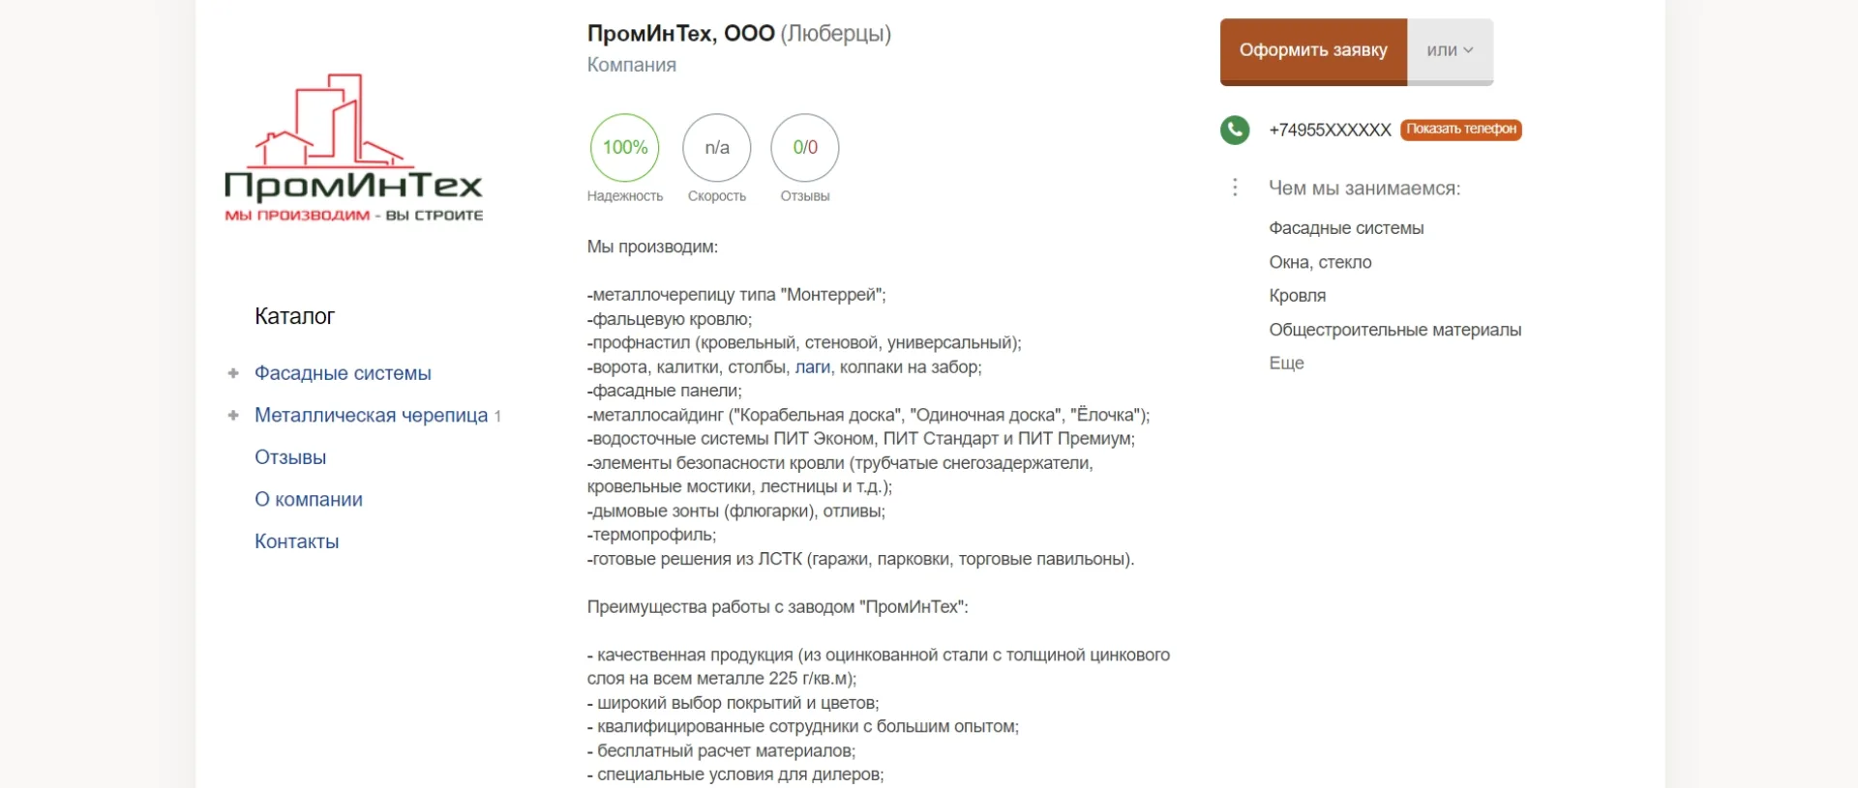Click the -термопрофиль; text line

[651, 535]
